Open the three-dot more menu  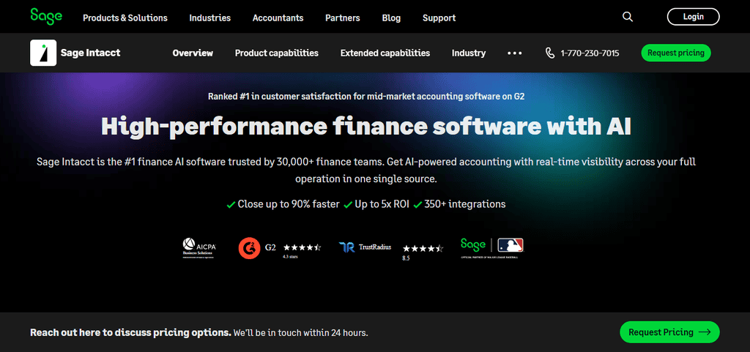(x=515, y=53)
